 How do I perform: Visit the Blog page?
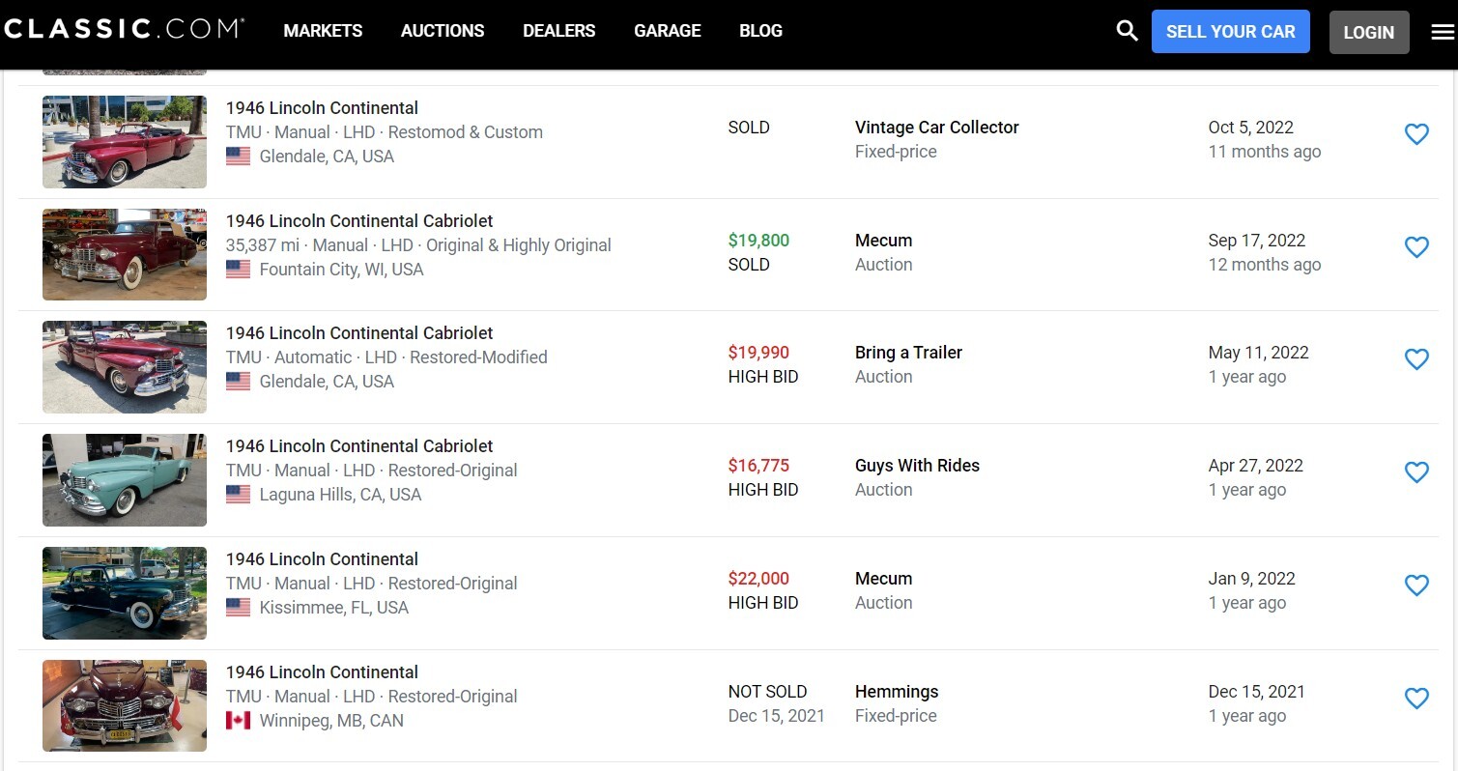pyautogui.click(x=760, y=31)
